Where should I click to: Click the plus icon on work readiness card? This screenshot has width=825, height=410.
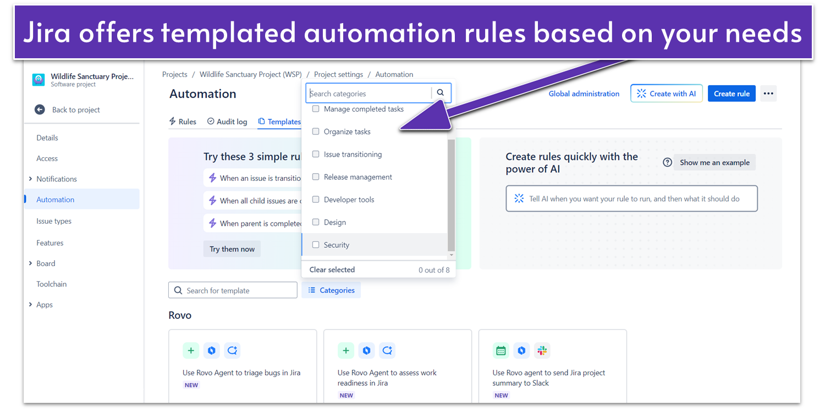pyautogui.click(x=346, y=350)
